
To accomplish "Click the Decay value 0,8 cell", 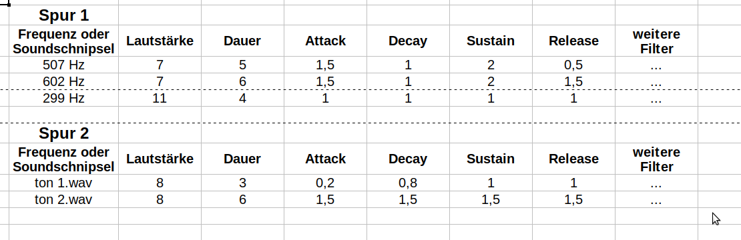I will pyautogui.click(x=408, y=183).
